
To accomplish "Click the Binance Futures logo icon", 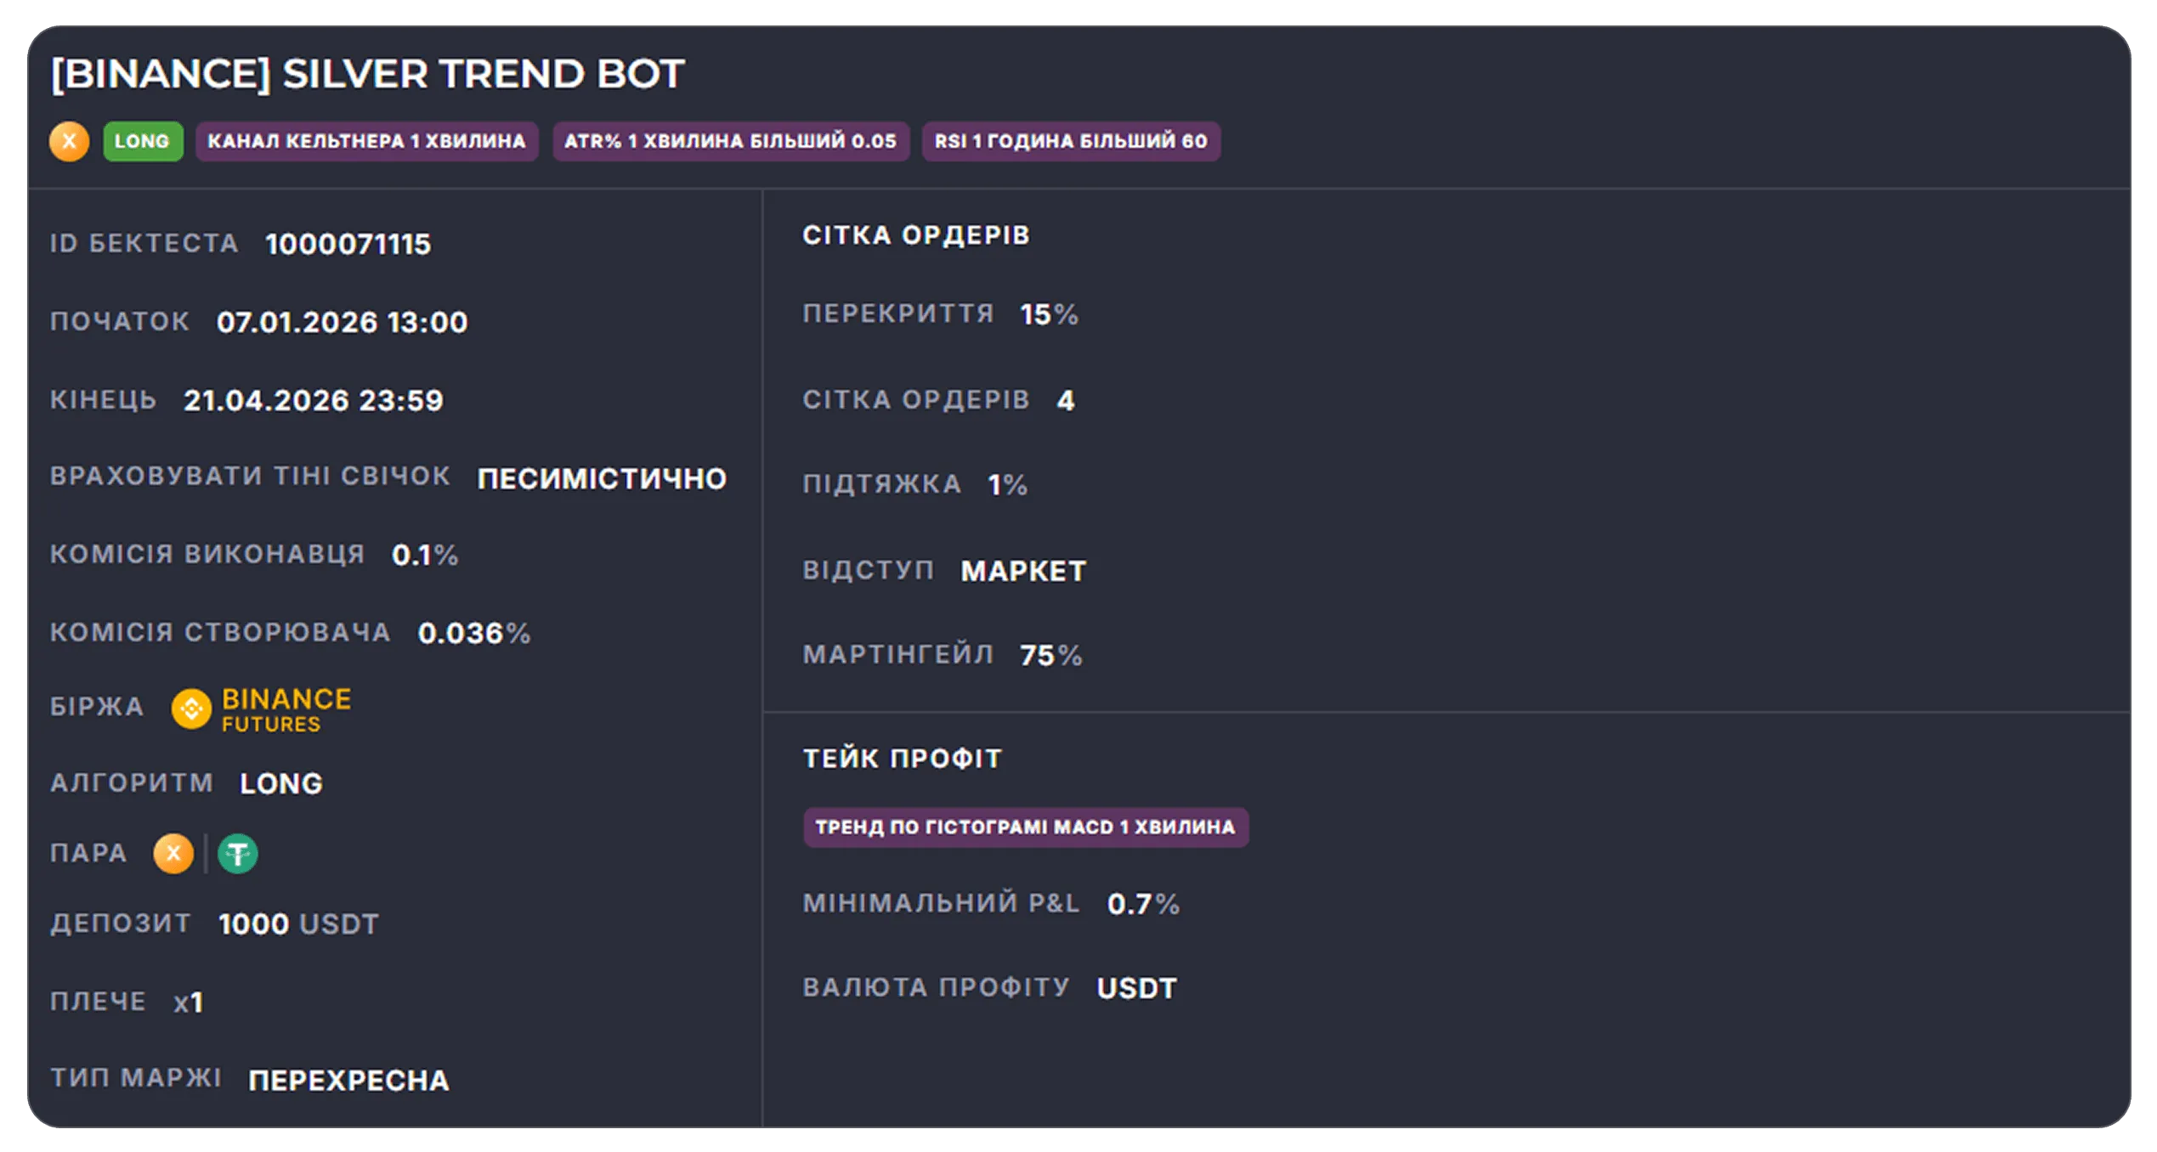I will click(191, 709).
